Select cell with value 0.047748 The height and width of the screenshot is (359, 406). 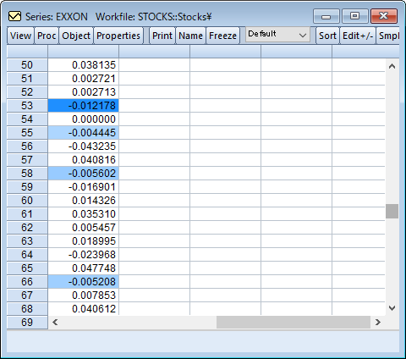(84, 268)
